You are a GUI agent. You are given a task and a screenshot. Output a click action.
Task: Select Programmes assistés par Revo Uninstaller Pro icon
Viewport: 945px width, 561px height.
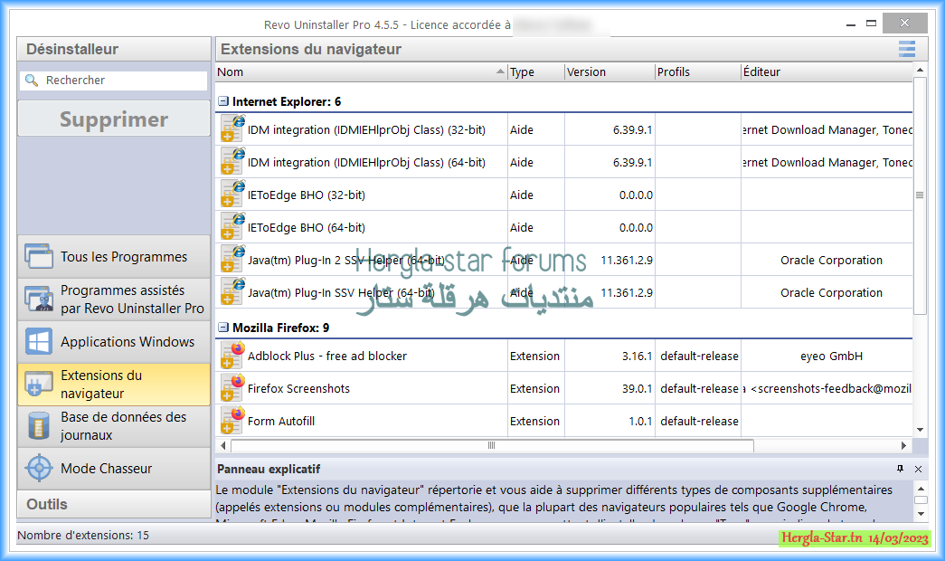click(39, 299)
